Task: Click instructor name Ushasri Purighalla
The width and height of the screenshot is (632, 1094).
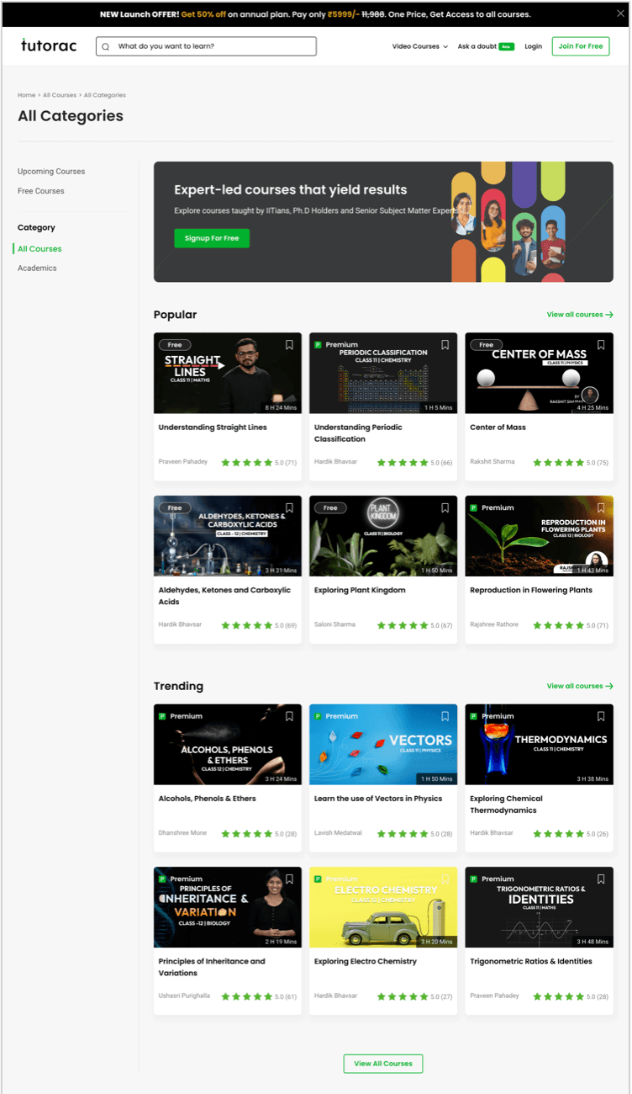Action: click(x=186, y=996)
